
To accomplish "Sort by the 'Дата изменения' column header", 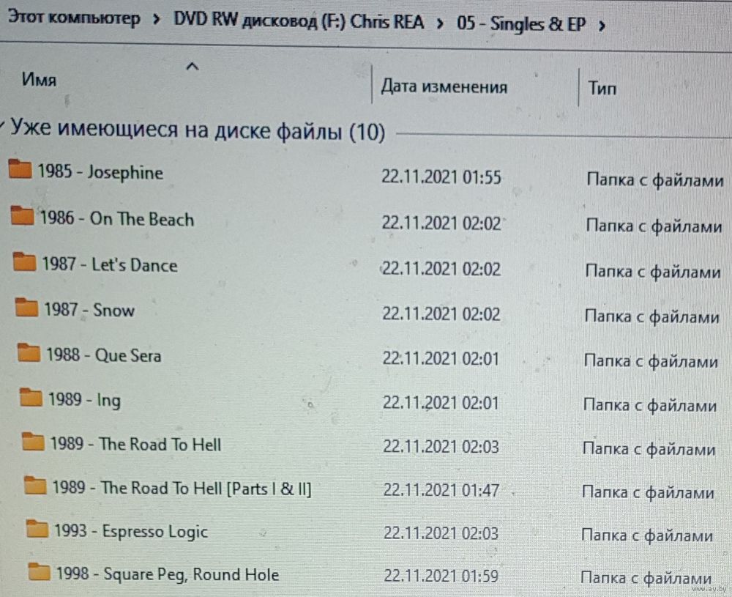I will (444, 86).
